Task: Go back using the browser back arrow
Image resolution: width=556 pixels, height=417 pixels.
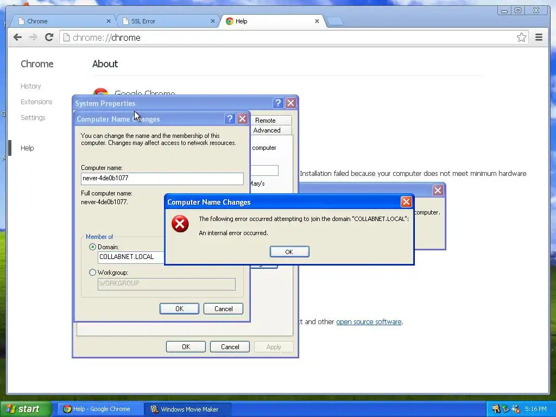Action: 17,37
